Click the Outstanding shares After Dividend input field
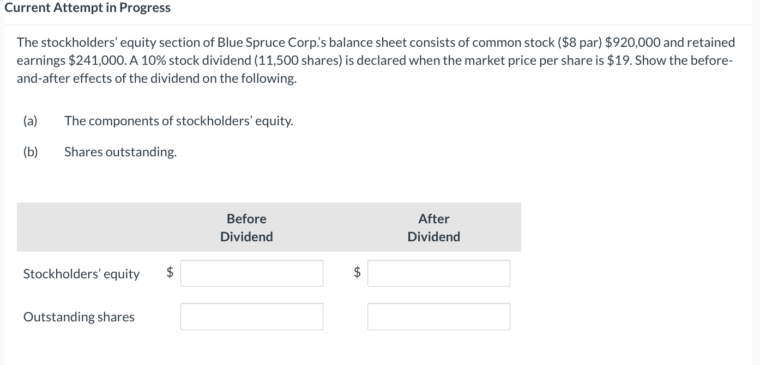The width and height of the screenshot is (760, 365). pyautogui.click(x=438, y=316)
